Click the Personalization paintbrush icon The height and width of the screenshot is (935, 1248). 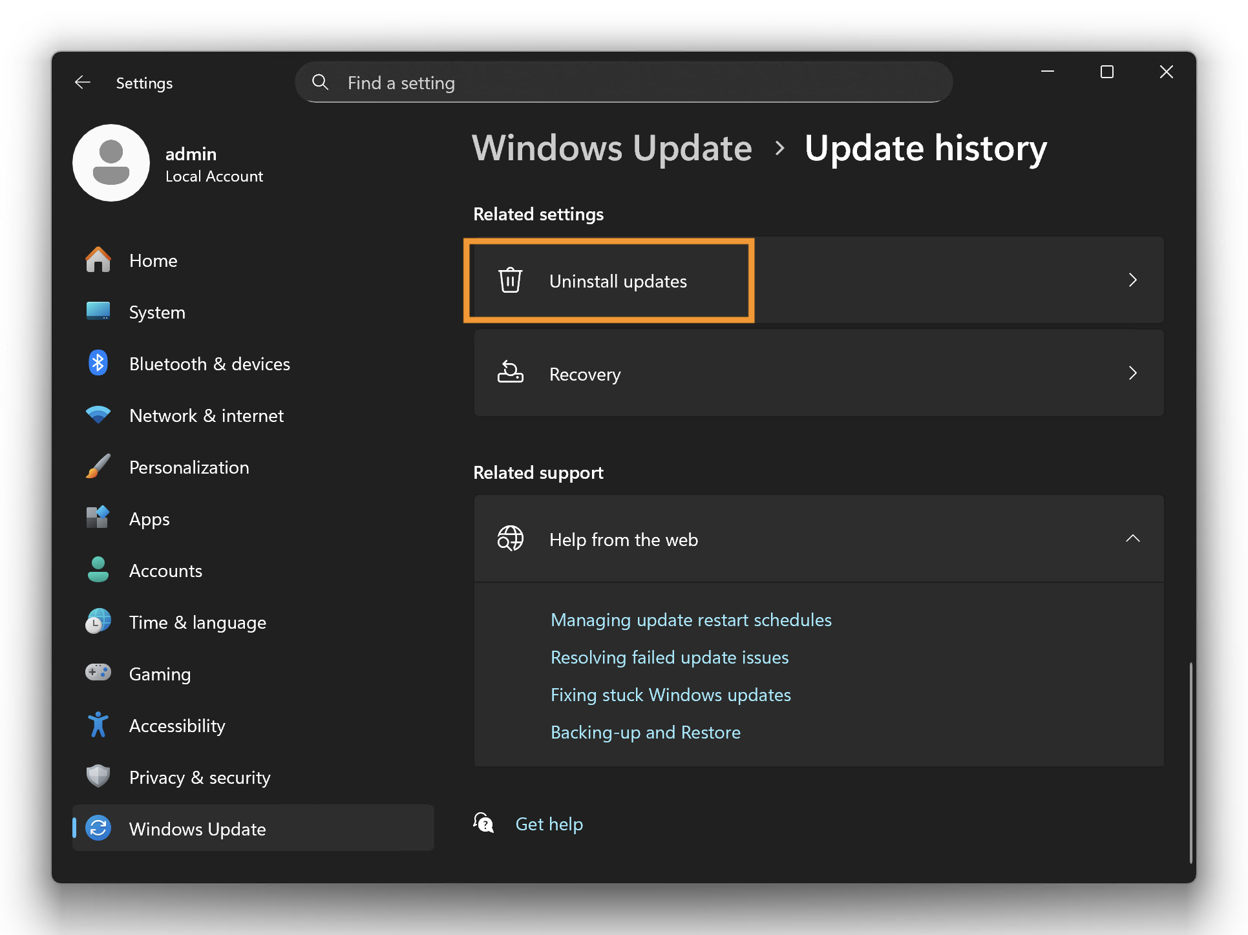tap(98, 467)
